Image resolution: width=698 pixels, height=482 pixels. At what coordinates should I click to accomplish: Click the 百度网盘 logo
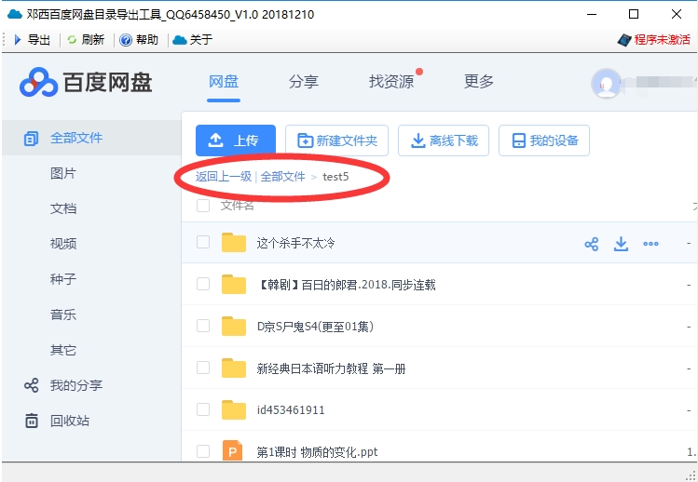[86, 82]
